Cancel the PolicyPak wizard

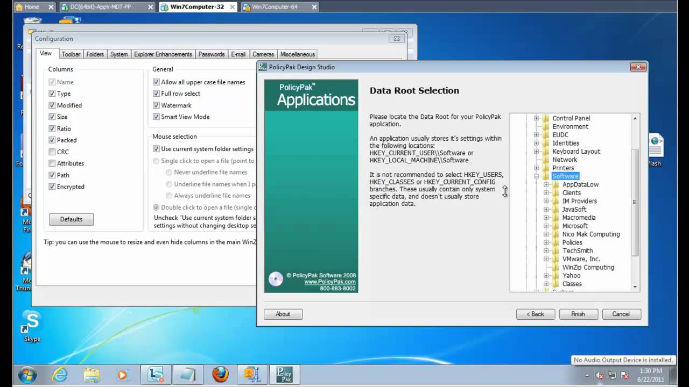[x=621, y=314]
